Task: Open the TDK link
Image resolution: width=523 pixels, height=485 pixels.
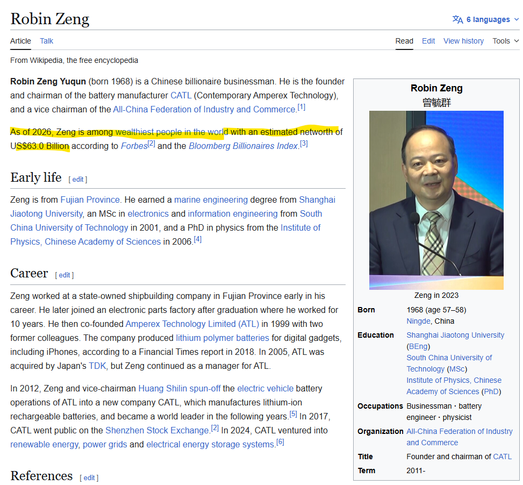Action: (97, 366)
